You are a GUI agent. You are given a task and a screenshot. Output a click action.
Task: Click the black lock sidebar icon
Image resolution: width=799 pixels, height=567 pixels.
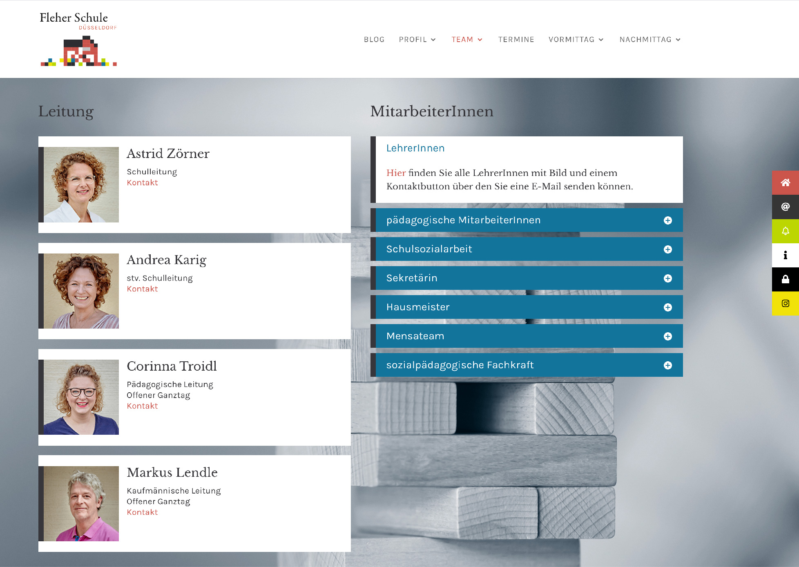(x=785, y=279)
